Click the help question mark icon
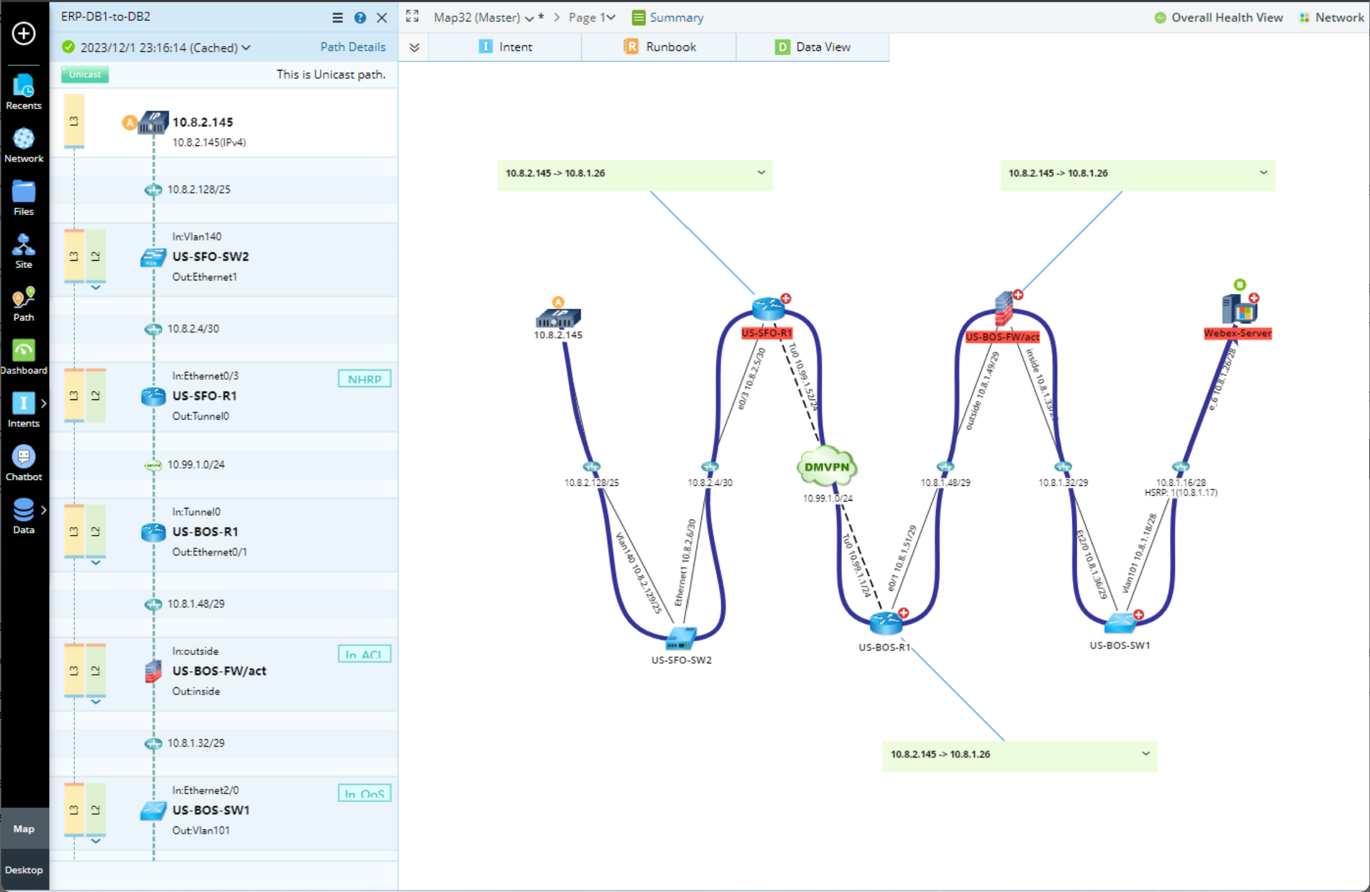 pos(360,18)
